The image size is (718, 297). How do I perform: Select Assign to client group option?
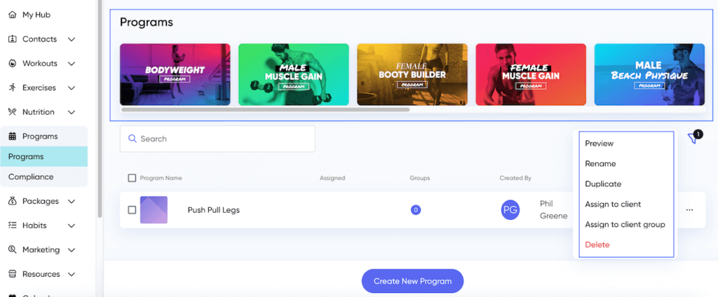625,225
